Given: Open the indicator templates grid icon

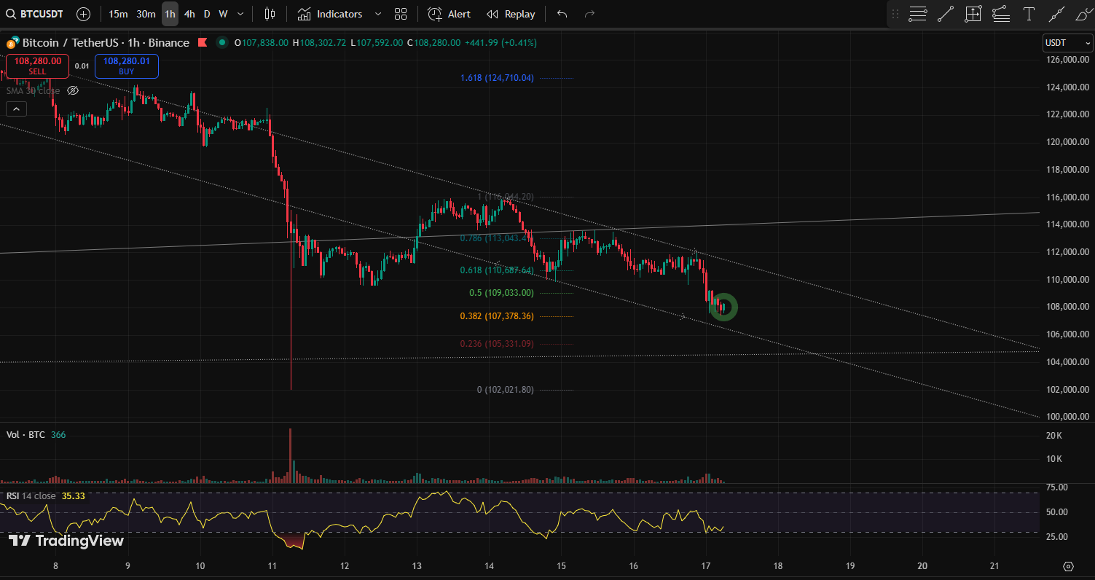Looking at the screenshot, I should (401, 14).
